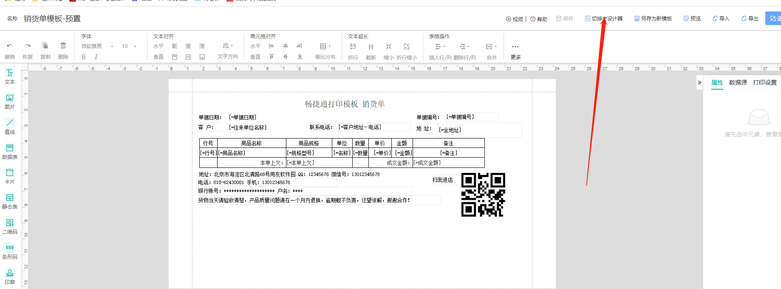This screenshot has height=289, width=781.
Task: Click the 导出 export button
Action: (x=750, y=19)
